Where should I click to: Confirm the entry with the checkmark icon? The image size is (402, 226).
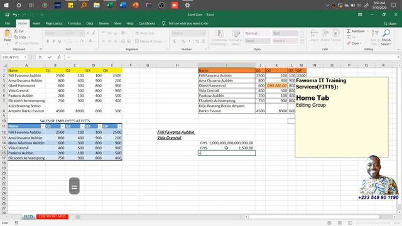pyautogui.click(x=50, y=57)
